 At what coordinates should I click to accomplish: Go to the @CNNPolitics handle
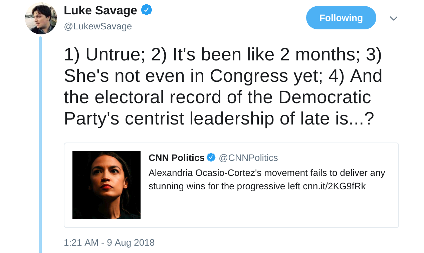[x=248, y=158]
